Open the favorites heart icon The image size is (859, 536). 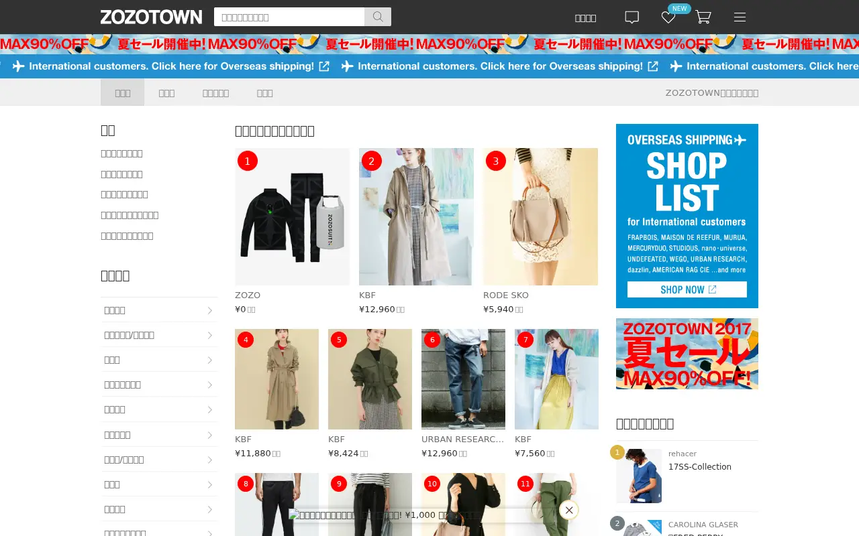coord(668,17)
